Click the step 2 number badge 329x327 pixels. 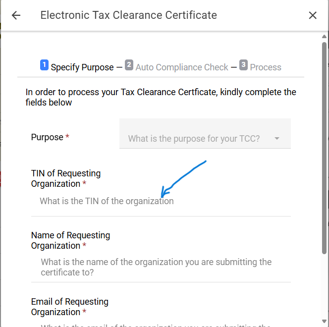tap(129, 65)
